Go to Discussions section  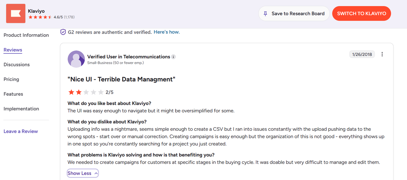click(x=17, y=65)
